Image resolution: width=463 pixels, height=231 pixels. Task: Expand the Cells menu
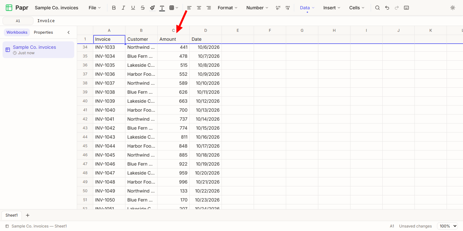coord(357,8)
